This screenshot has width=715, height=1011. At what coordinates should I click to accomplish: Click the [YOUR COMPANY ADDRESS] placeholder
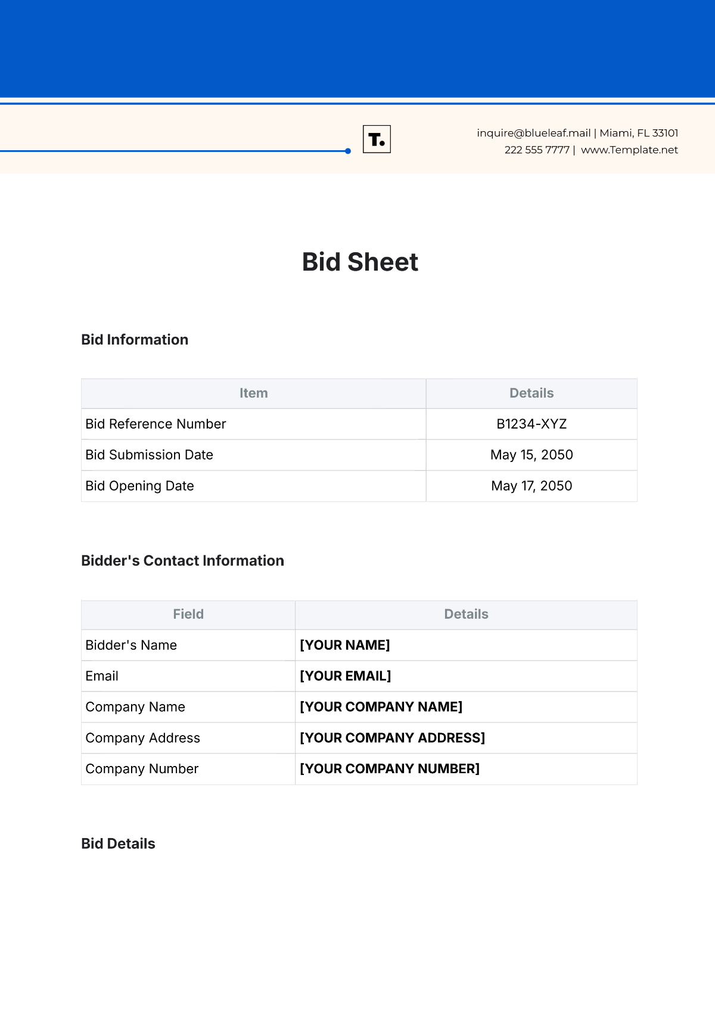[x=393, y=738]
